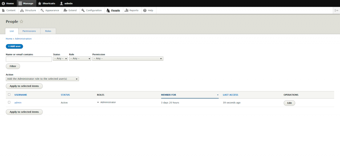Click the Help question mark icon
Screen dimensions: 340x159
(144, 10)
